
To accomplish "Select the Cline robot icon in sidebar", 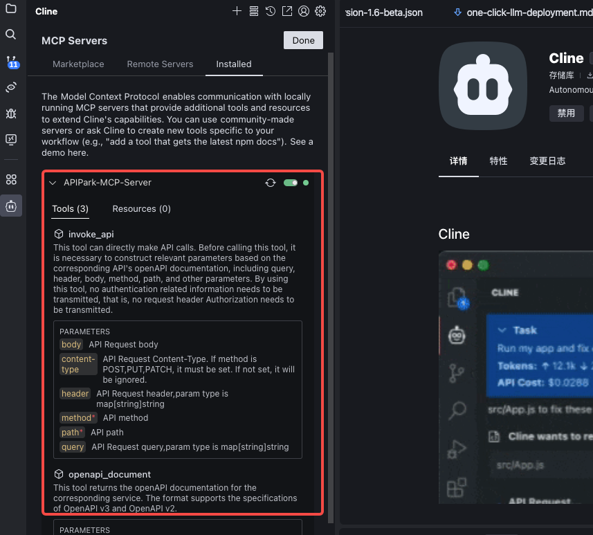I will pos(11,206).
